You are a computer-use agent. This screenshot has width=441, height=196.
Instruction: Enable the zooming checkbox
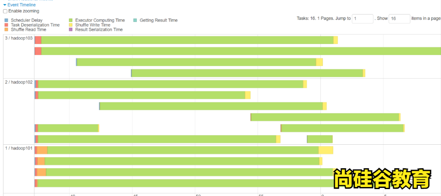[x=5, y=11]
